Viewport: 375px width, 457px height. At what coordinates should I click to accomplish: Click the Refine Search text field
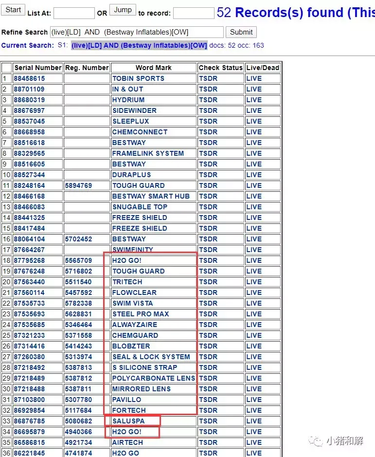coord(137,32)
